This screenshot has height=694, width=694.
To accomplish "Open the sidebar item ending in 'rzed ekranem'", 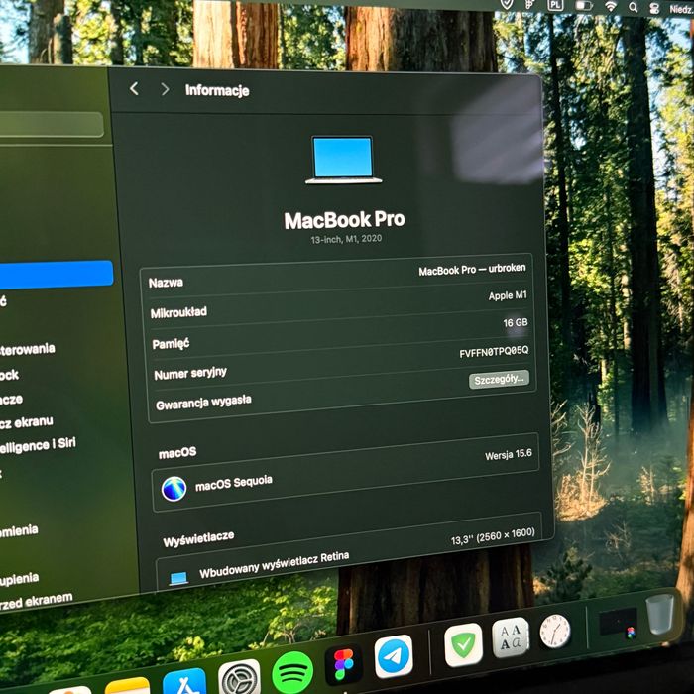I will 37,602.
